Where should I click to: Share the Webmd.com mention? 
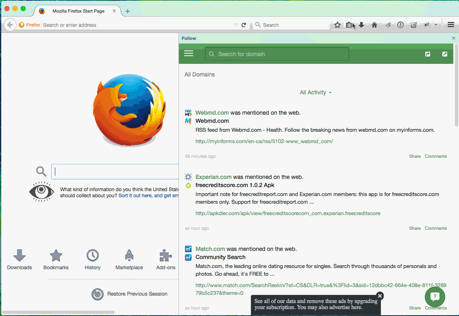point(415,156)
